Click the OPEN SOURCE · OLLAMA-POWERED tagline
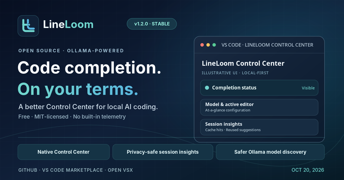This screenshot has height=180, width=344. pyautogui.click(x=71, y=51)
